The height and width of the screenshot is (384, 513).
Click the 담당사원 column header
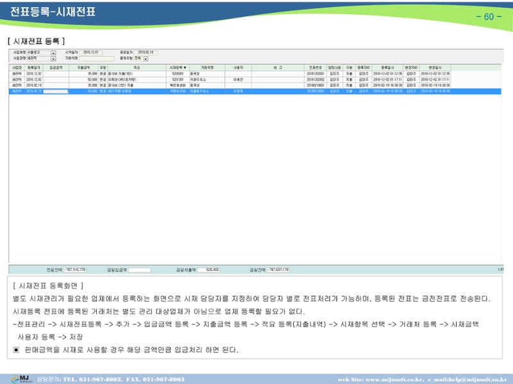pyautogui.click(x=334, y=68)
